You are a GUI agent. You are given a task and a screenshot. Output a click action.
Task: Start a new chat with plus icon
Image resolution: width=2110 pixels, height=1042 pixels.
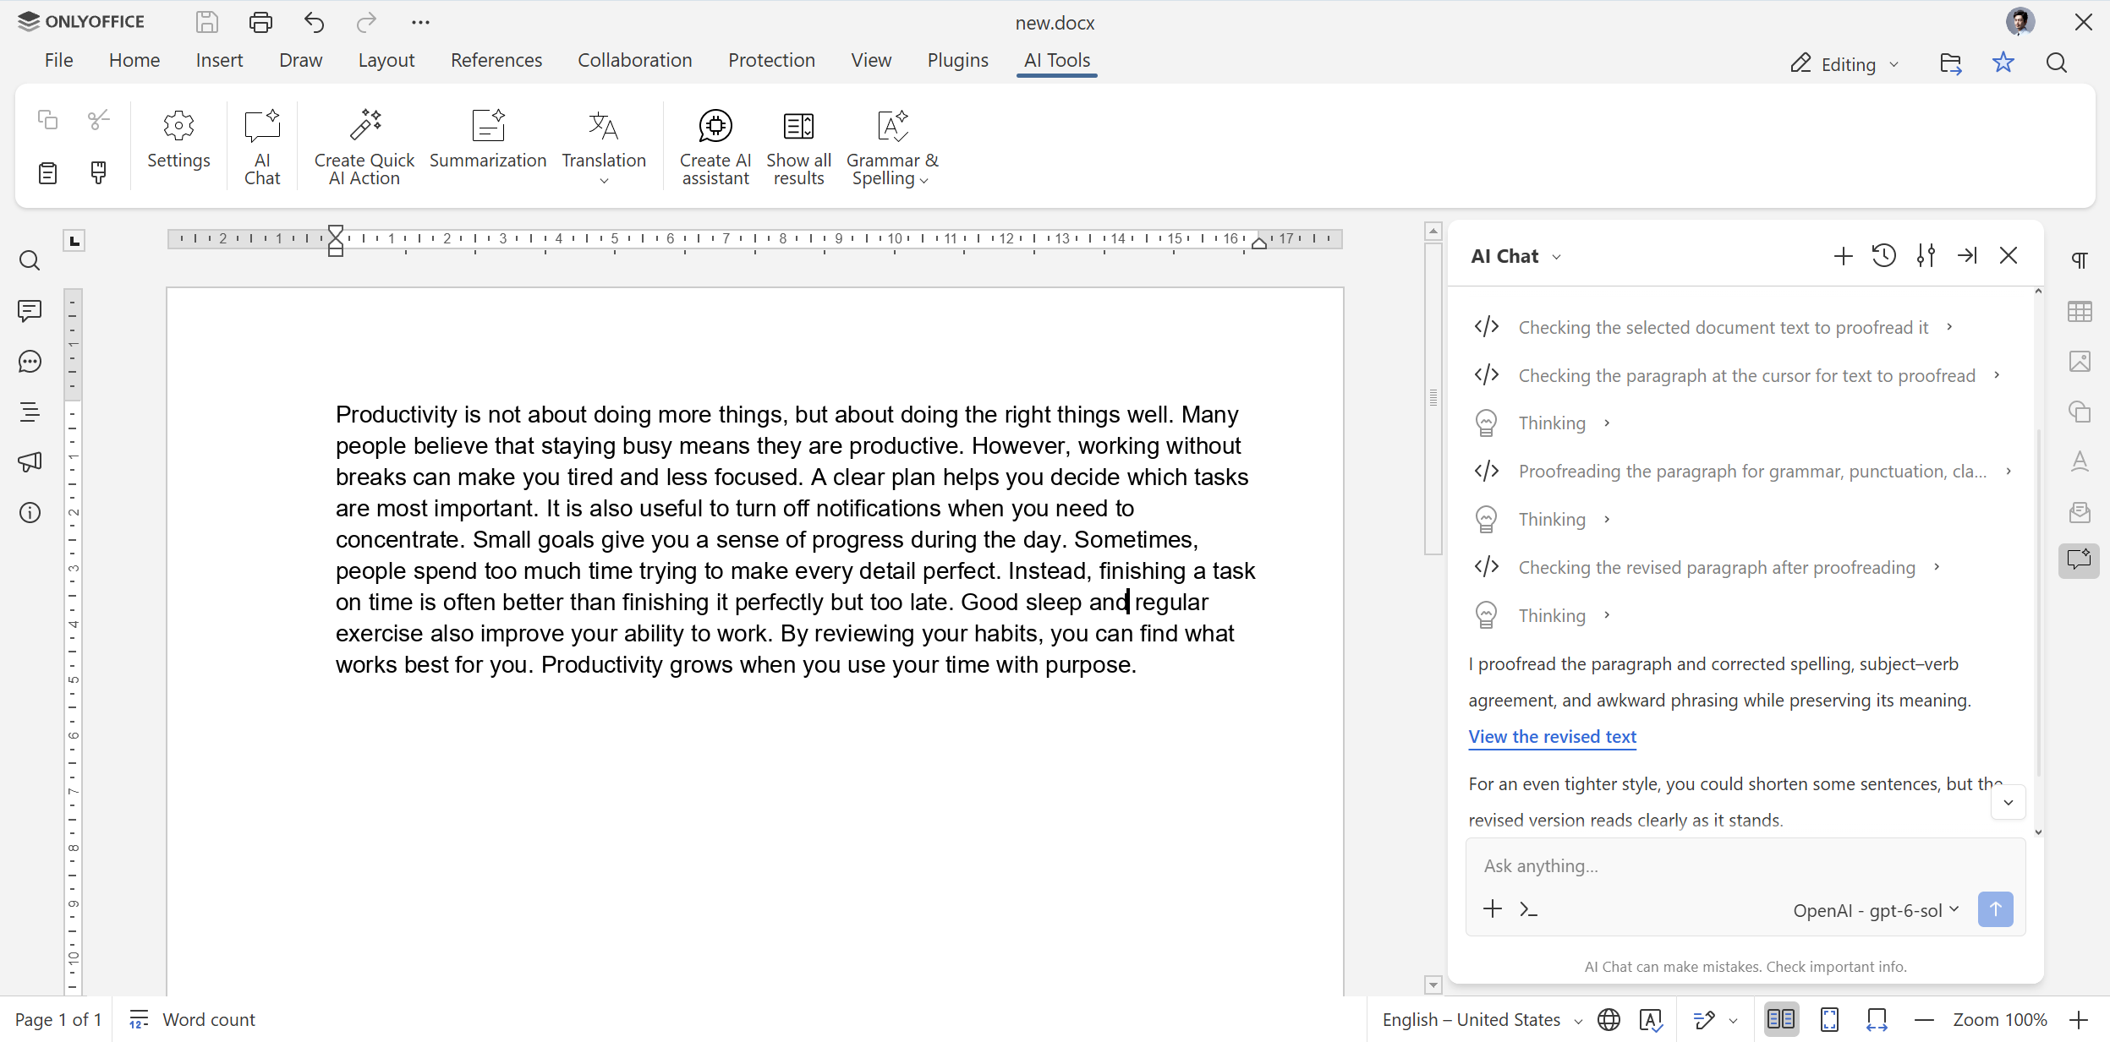coord(1843,256)
